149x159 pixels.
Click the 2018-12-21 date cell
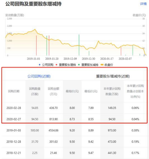click(14, 153)
